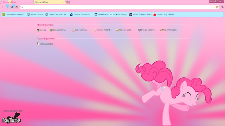Click the back navigation arrow
225x126 pixels.
[2, 7]
